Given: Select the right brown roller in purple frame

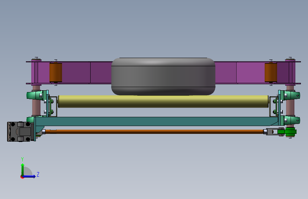Looking at the screenshot, I should 271,73.
